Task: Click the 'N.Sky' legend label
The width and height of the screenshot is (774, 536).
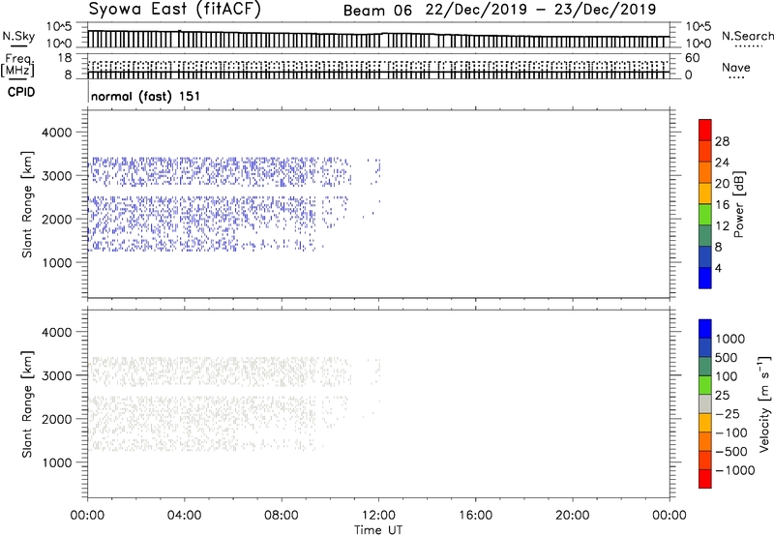Action: [18, 36]
